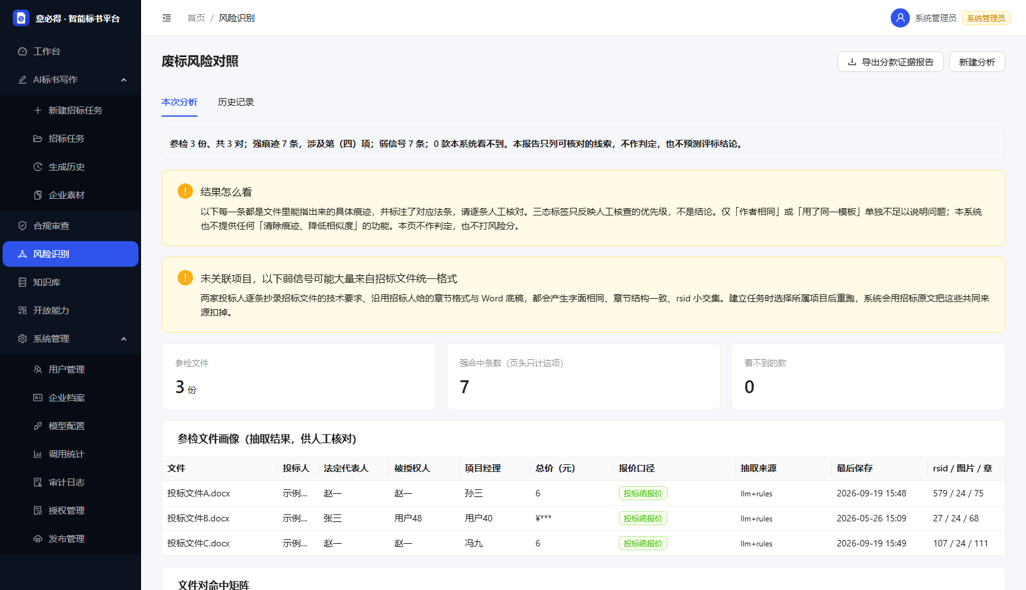Click 投标函报价 tag in 投标文件B row
The height and width of the screenshot is (590, 1026).
coord(643,518)
